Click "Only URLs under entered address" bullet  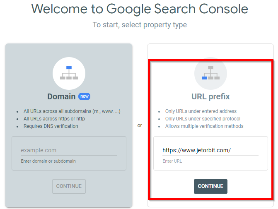(201, 111)
